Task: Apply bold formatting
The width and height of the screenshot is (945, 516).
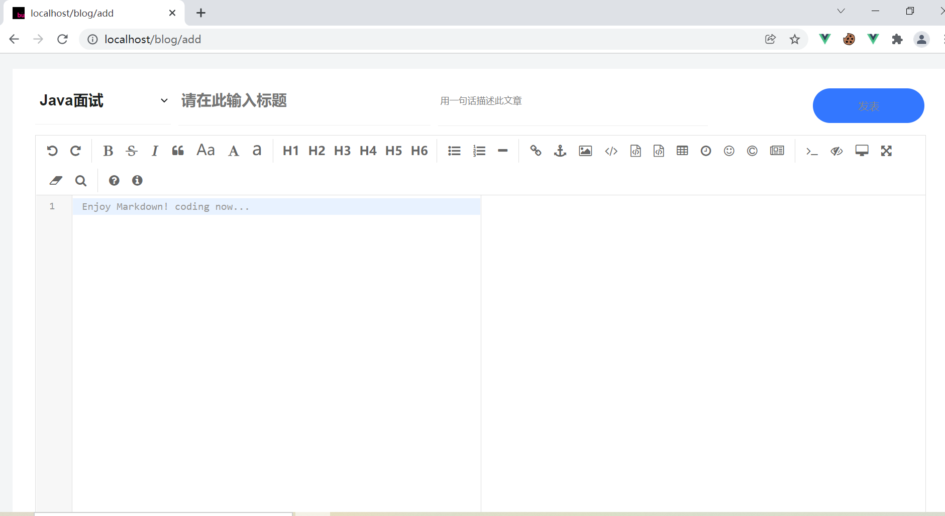Action: click(x=108, y=151)
